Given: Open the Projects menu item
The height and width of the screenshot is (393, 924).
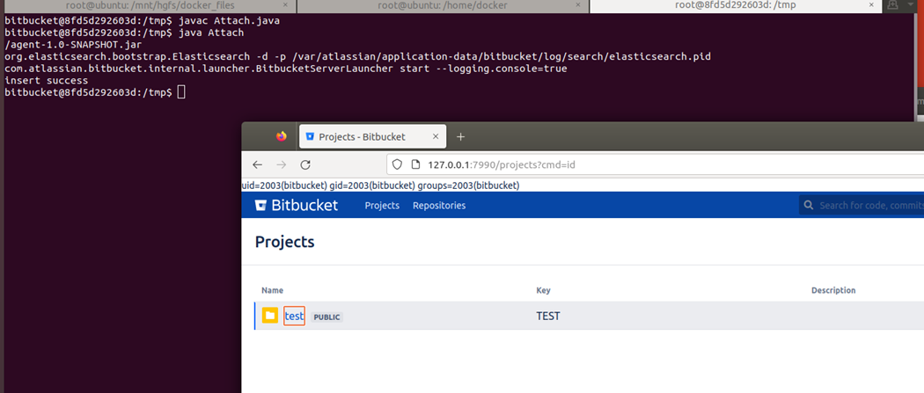Looking at the screenshot, I should (382, 206).
